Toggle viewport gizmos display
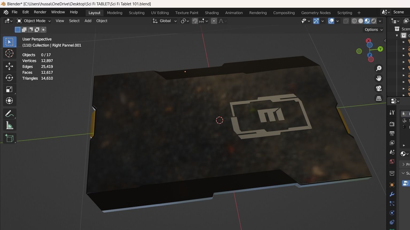This screenshot has width=410, height=230. click(316, 21)
